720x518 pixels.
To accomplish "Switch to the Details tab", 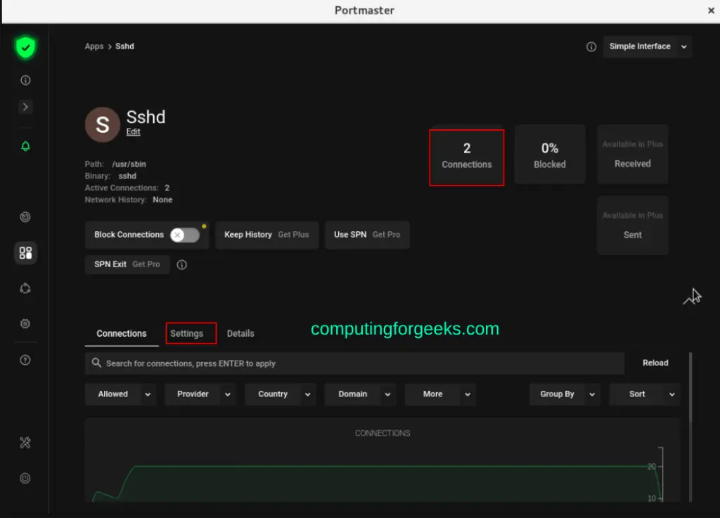I will click(x=240, y=334).
